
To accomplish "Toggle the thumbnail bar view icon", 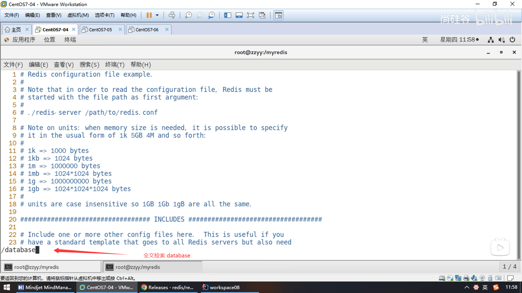I will tap(239, 15).
